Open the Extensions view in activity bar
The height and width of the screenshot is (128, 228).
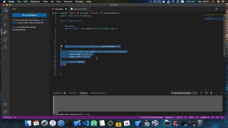click(x=5, y=39)
